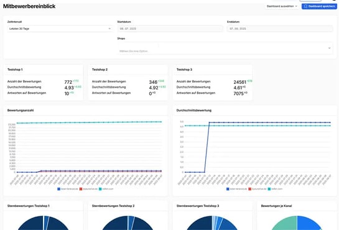This screenshot has width=339, height=230.
Task: Click the Sternbewertungen Testshop 2 heading
Action: (113, 206)
